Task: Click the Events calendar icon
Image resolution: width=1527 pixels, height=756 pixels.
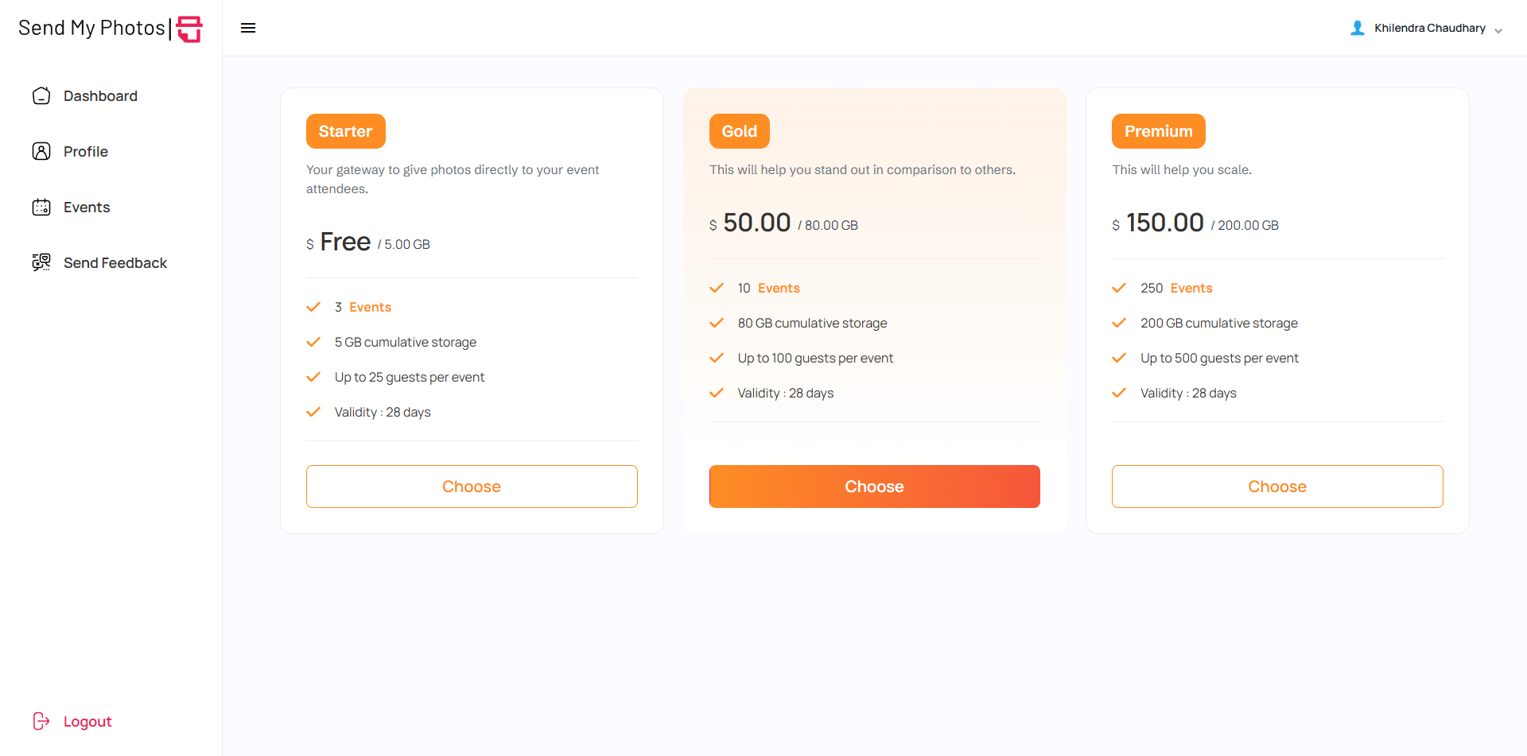Action: (41, 207)
